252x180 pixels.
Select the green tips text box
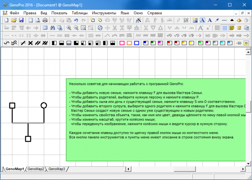coord(156,120)
